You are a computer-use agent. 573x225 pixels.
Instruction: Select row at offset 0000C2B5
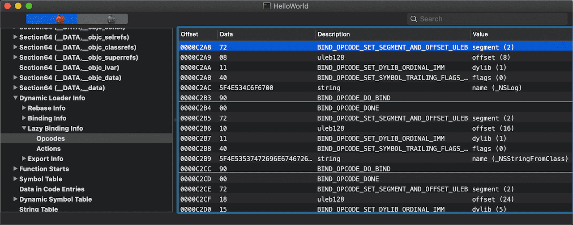375,118
